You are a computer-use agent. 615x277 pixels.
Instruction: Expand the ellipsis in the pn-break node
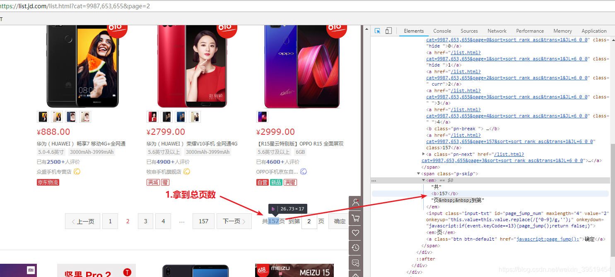tap(488, 129)
